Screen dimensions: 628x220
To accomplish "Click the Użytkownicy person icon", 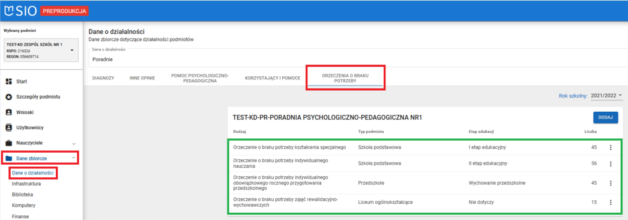I will tap(8, 128).
